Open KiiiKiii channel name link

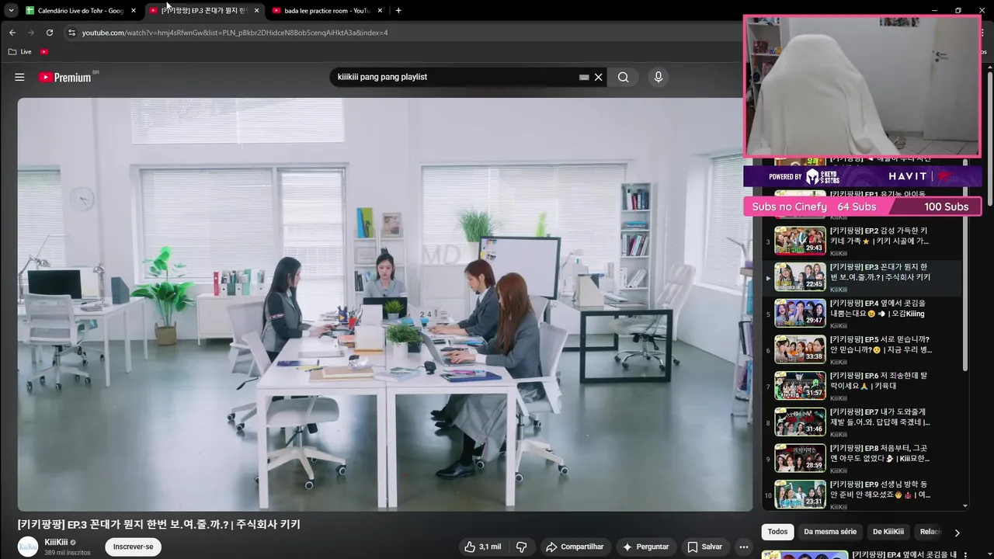point(56,542)
